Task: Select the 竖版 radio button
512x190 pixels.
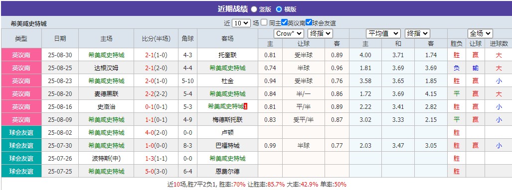Action: click(254, 9)
